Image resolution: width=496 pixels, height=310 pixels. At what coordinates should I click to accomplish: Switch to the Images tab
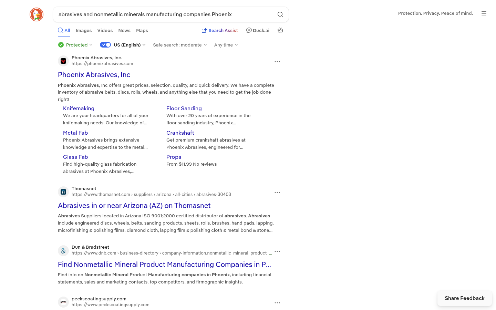pyautogui.click(x=84, y=30)
